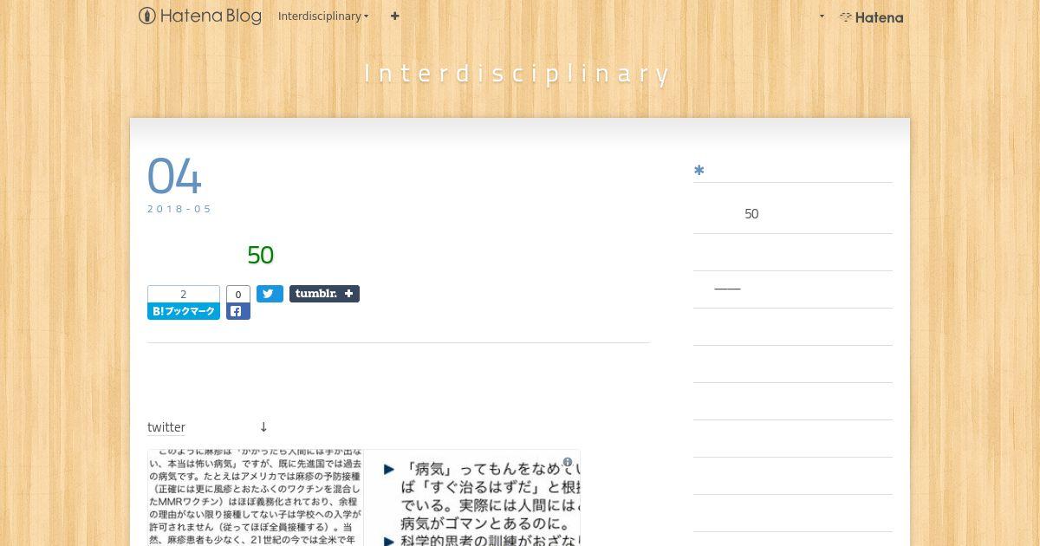Click the plus icon in the top bar
Screen dimensions: 1040x546
pyautogui.click(x=395, y=16)
